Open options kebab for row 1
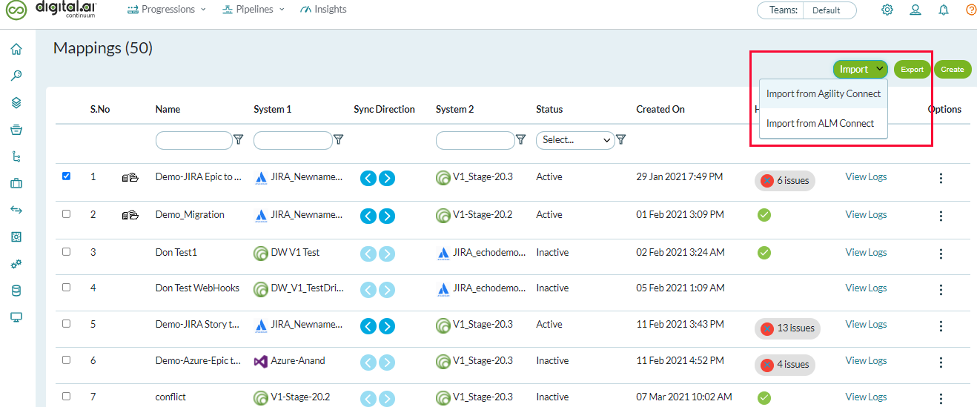Image resolution: width=977 pixels, height=407 pixels. 941,178
